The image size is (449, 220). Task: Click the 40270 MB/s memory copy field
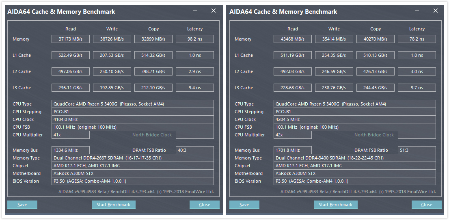pos(376,39)
